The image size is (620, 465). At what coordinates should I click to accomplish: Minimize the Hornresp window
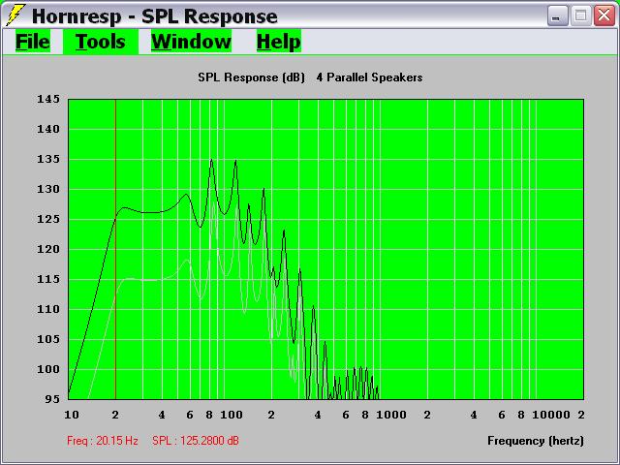click(x=557, y=15)
